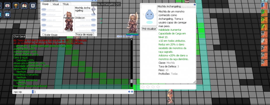Click the last empty card slot diamond
The width and height of the screenshot is (270, 105).
click(x=158, y=87)
